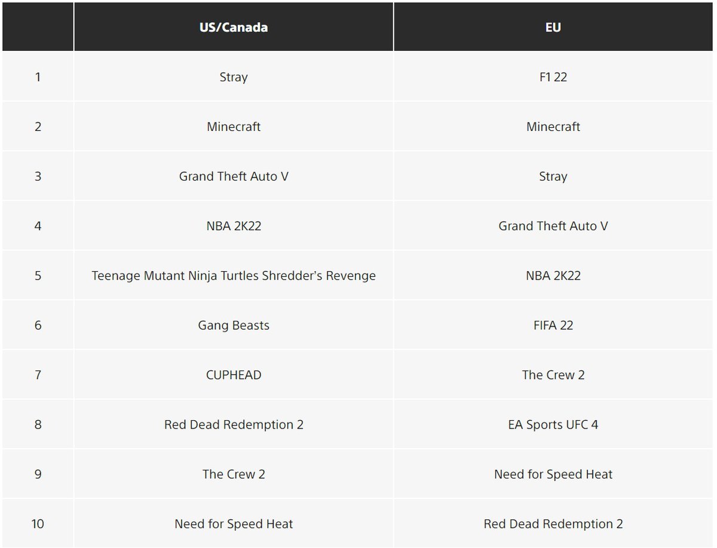Click the EU column header

[553, 27]
